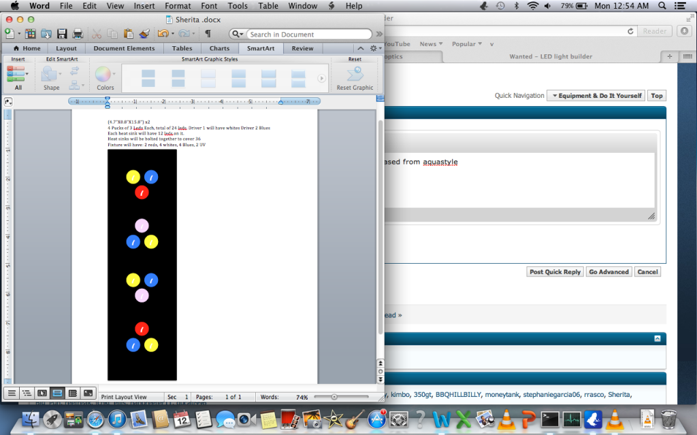Adjust the zoom slider in status bar

334,396
